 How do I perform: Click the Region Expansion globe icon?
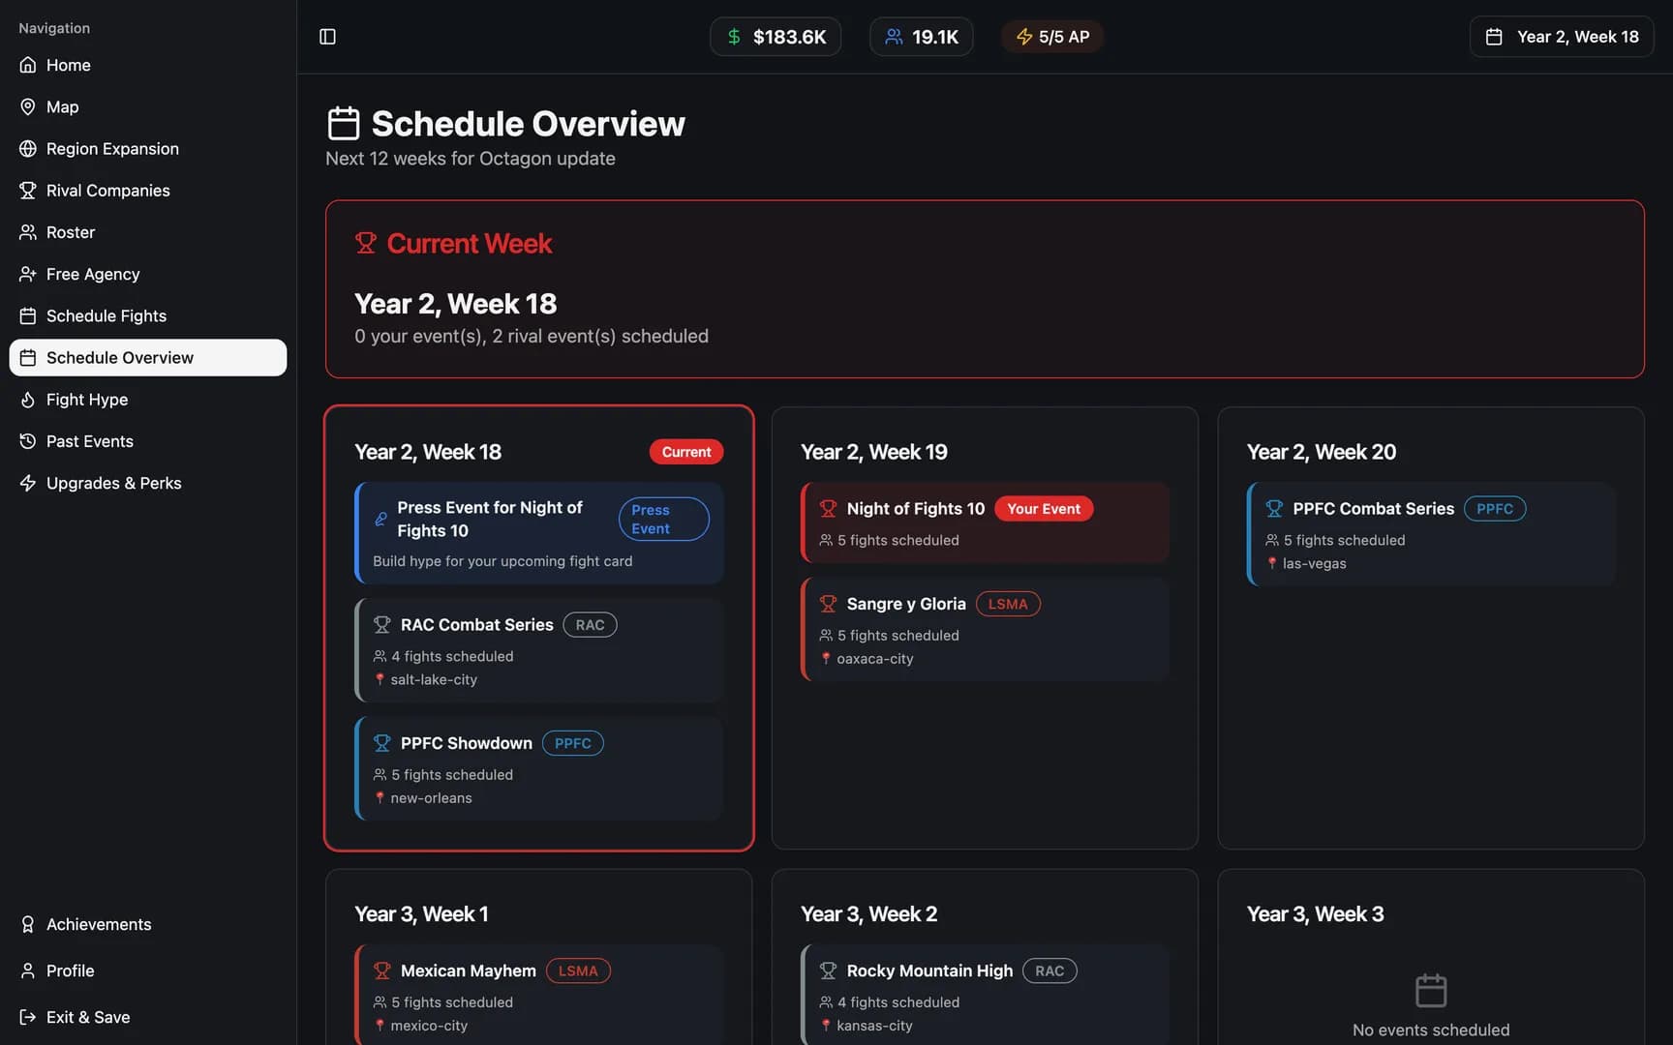28,148
